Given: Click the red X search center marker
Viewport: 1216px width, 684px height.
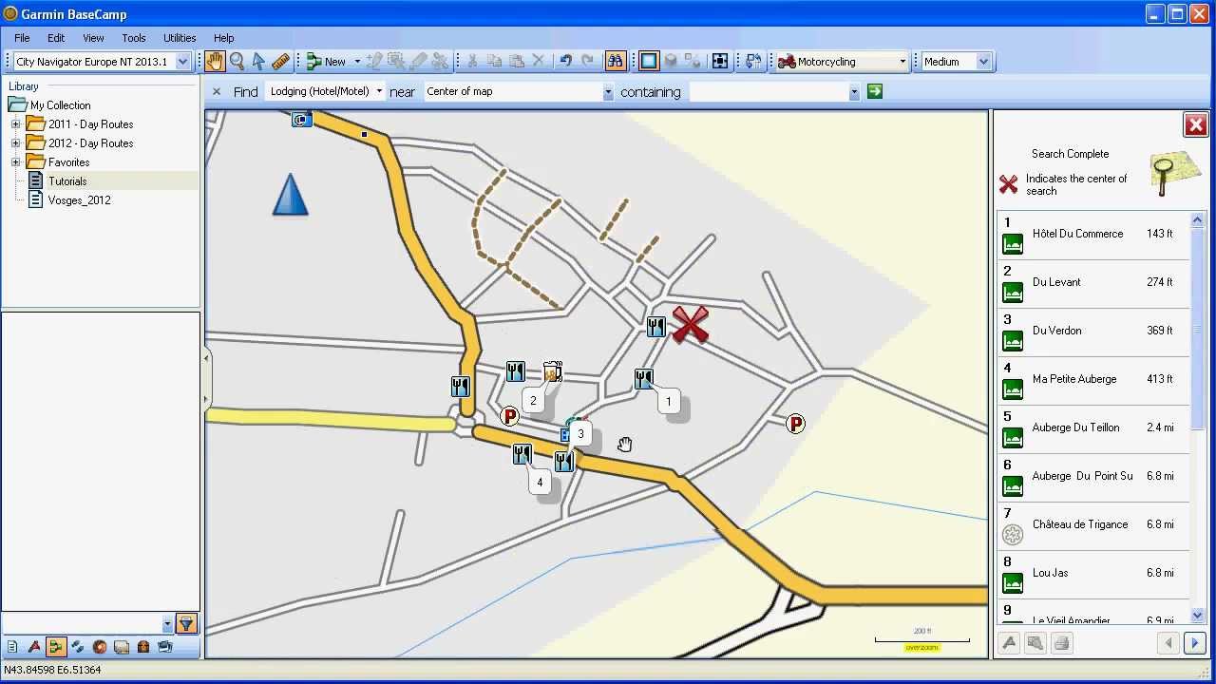Looking at the screenshot, I should (x=691, y=324).
